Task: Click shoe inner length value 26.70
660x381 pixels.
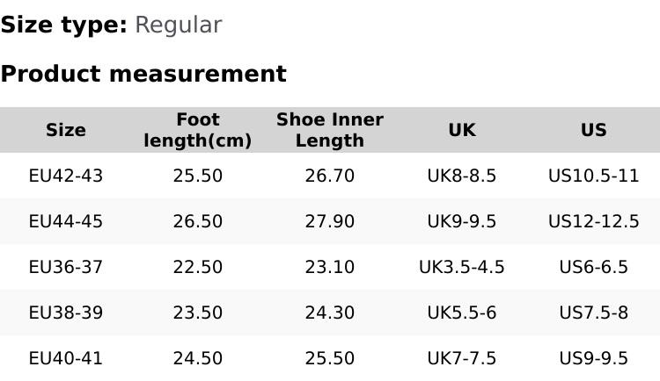Action: click(330, 176)
